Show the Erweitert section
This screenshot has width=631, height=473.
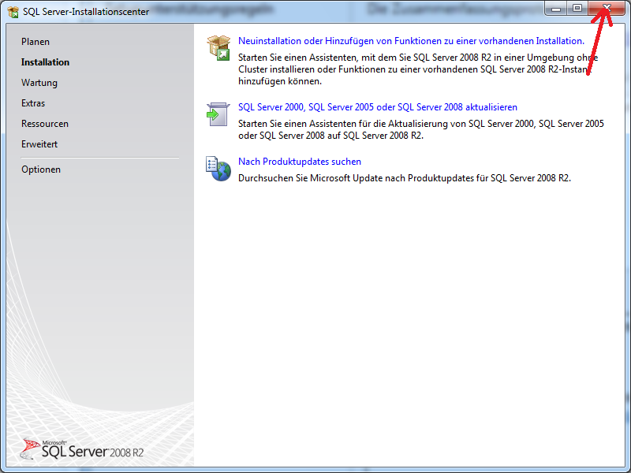(x=39, y=144)
